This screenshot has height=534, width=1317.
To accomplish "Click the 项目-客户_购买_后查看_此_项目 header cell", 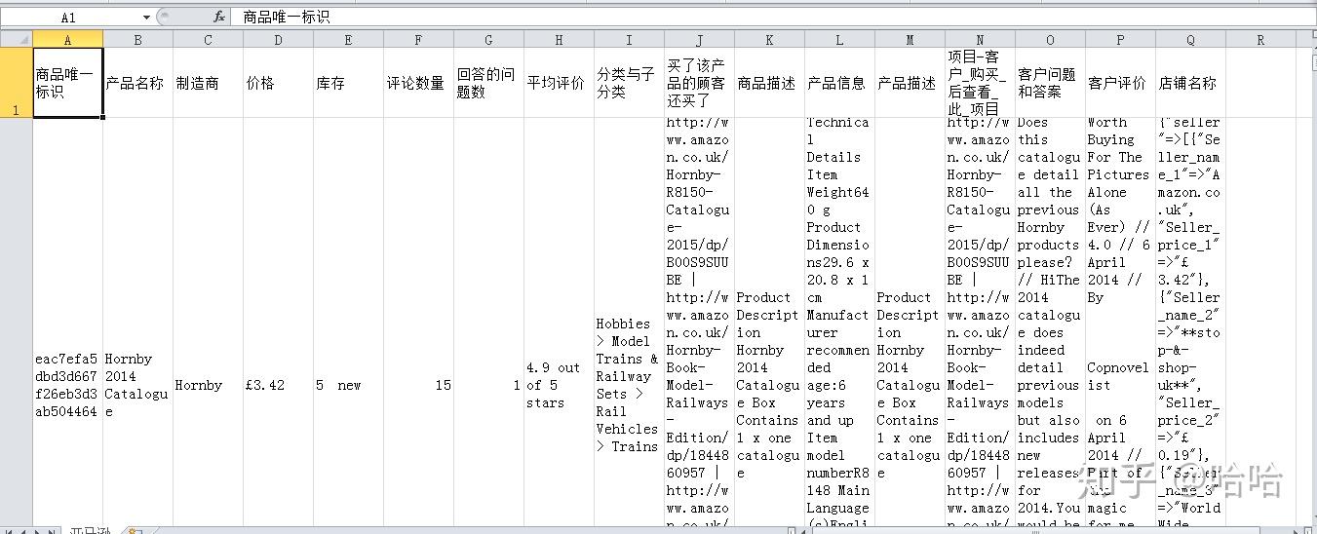I will 980,83.
